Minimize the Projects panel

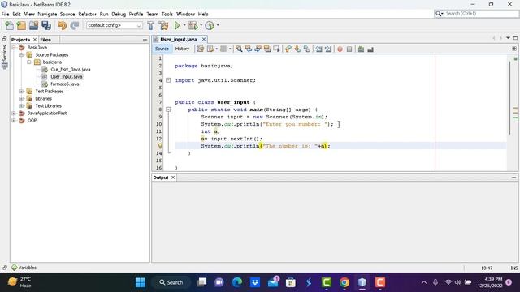(145, 40)
